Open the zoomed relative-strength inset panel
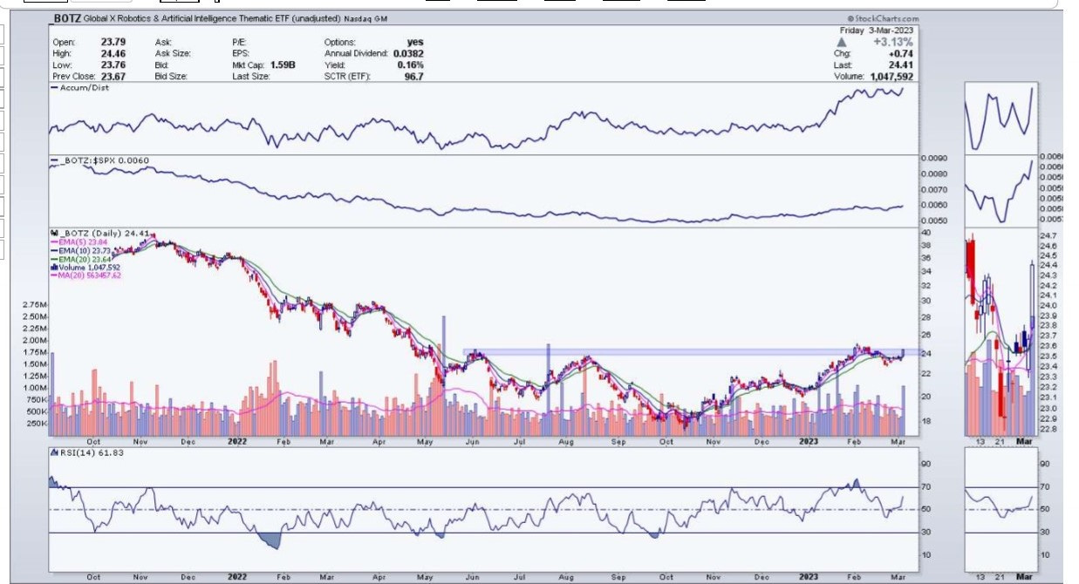The width and height of the screenshot is (1079, 584). (1000, 192)
